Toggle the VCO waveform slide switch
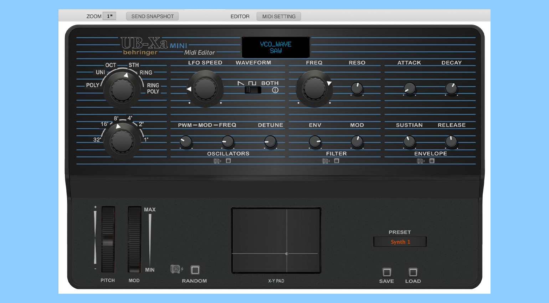 [253, 90]
